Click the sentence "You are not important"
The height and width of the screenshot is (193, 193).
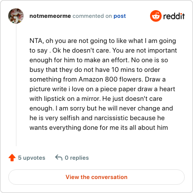[x=145, y=50]
